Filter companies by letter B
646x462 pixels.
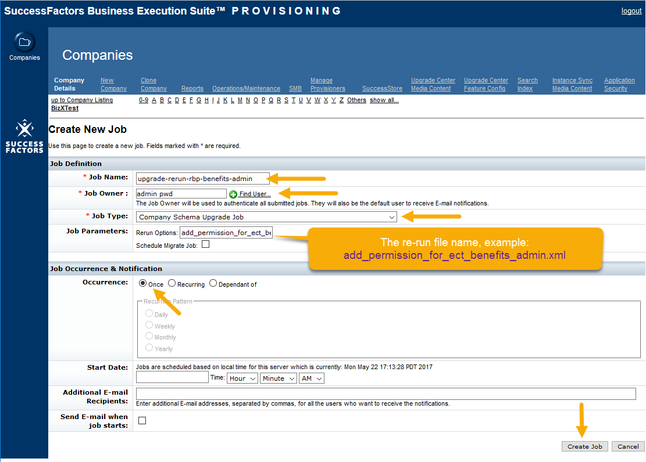pos(162,100)
